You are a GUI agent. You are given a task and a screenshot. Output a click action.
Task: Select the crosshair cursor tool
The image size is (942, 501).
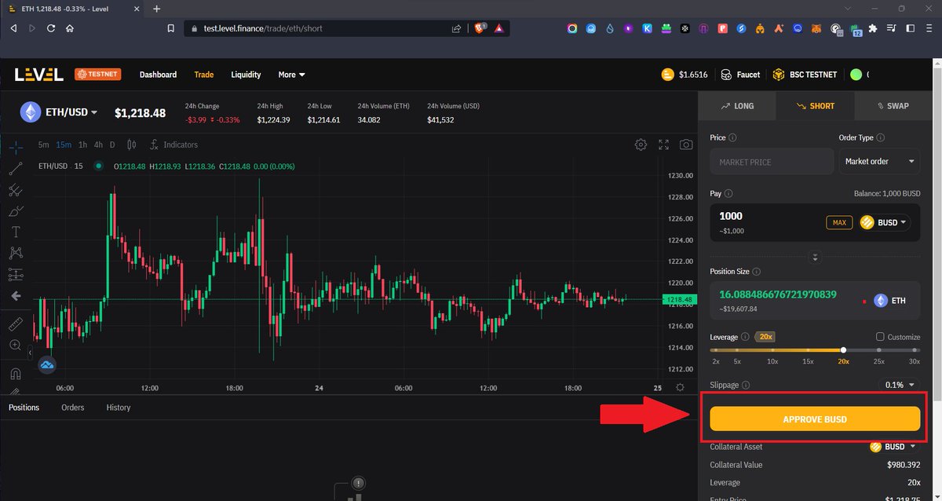16,148
